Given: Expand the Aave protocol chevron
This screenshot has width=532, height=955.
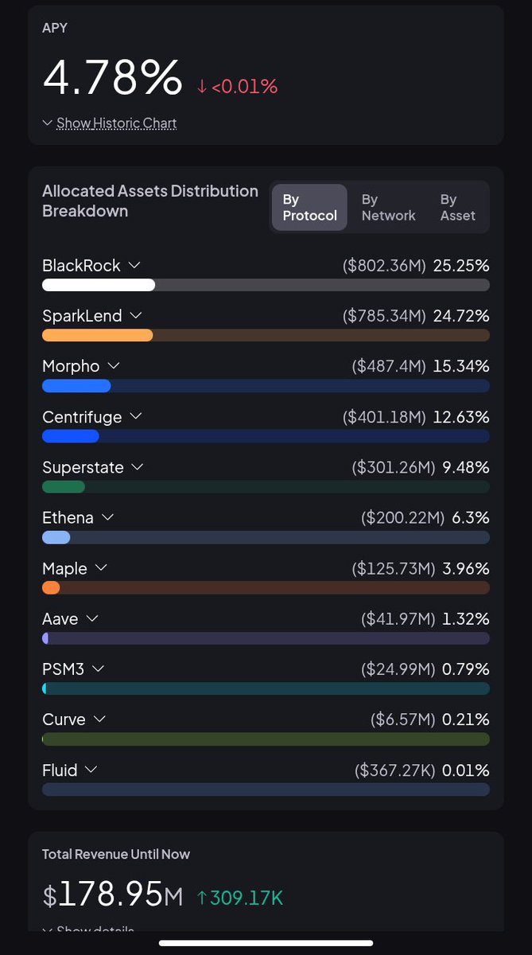Looking at the screenshot, I should pyautogui.click(x=92, y=618).
